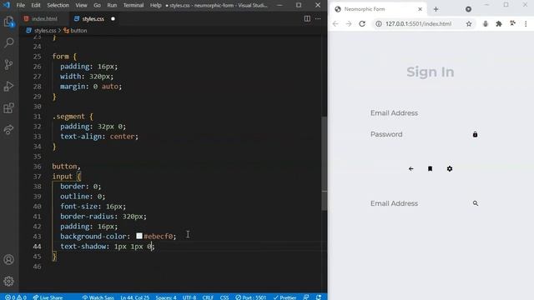Open the Help menu
The image size is (534, 300).
click(x=156, y=5)
